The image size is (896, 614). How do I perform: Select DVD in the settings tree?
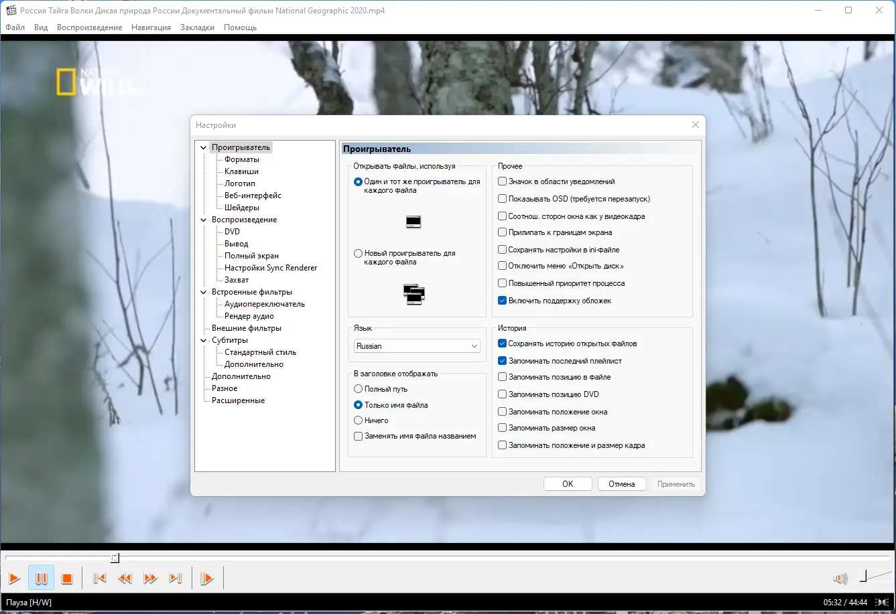tap(232, 232)
